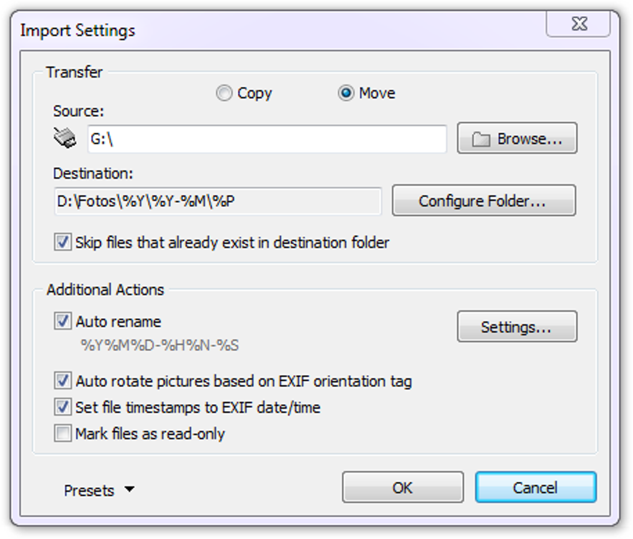The height and width of the screenshot is (539, 633).
Task: Toggle Auto rotate pictures by EXIF checkbox
Action: (63, 381)
